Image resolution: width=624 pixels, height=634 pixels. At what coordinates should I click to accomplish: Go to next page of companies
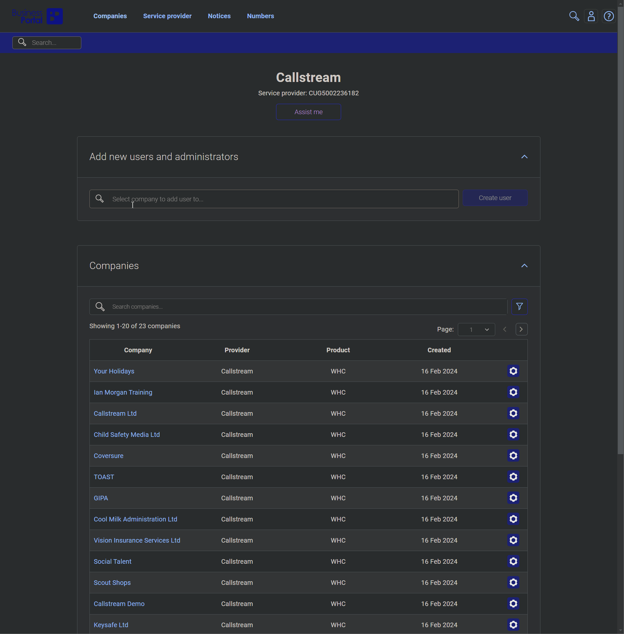tap(522, 329)
